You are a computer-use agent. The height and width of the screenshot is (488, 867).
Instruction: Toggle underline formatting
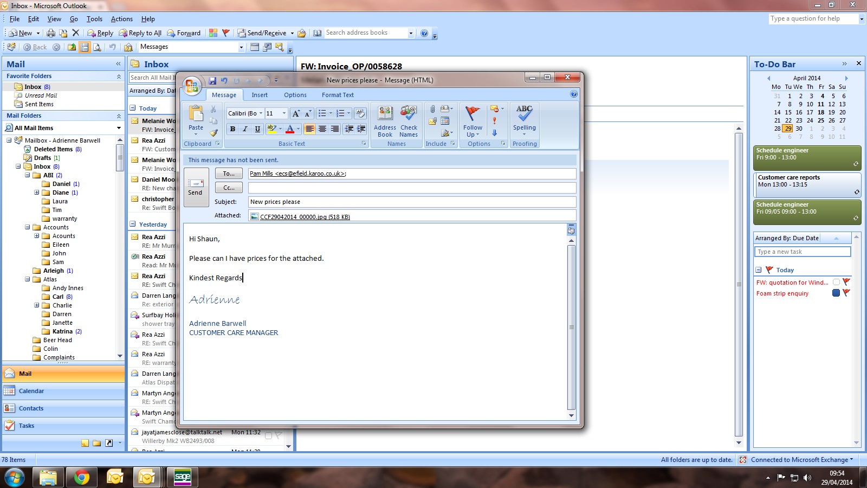tap(257, 129)
